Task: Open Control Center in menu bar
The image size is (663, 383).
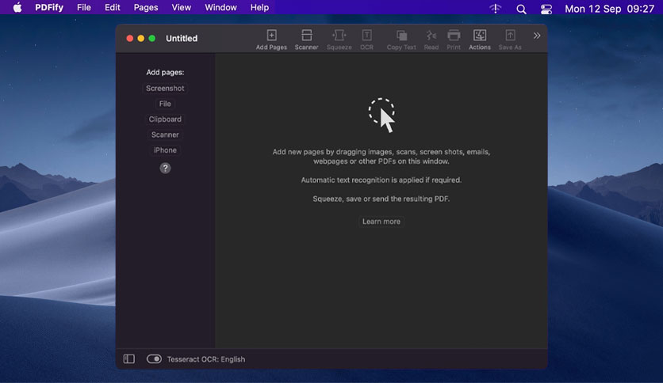Action: pos(546,9)
